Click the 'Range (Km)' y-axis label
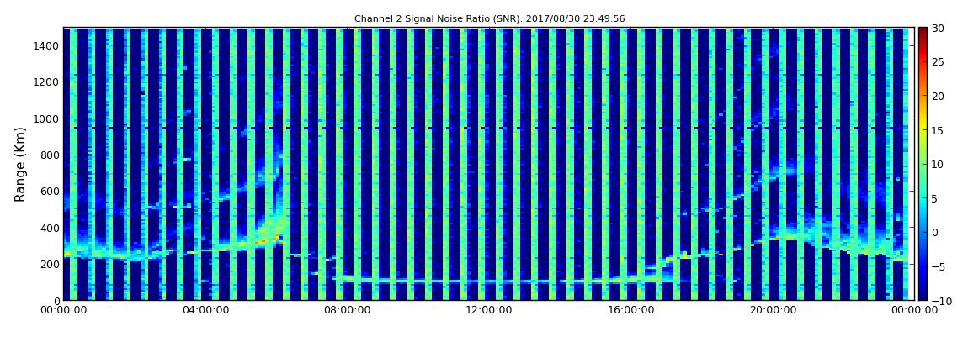Screen dimensions: 968x342 click(20, 165)
